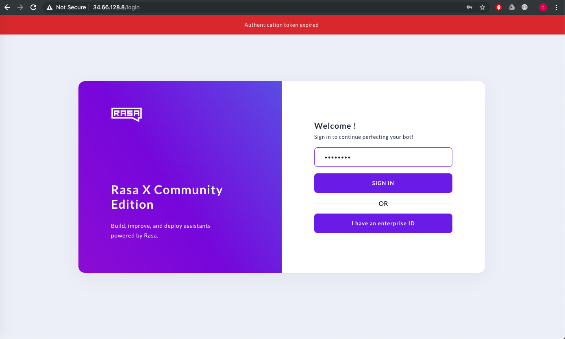Open the globe-shaped browser extension
The width and height of the screenshot is (565, 339).
click(x=525, y=7)
